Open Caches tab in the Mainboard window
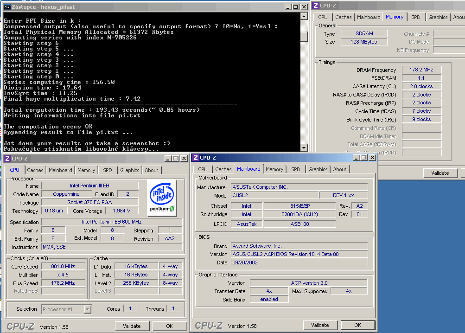The width and height of the screenshot is (465, 333). pyautogui.click(x=223, y=169)
